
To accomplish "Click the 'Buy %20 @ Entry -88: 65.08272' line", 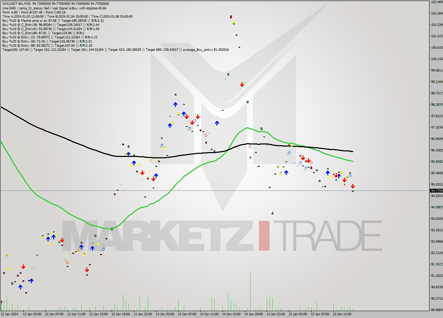I will pyautogui.click(x=47, y=45).
